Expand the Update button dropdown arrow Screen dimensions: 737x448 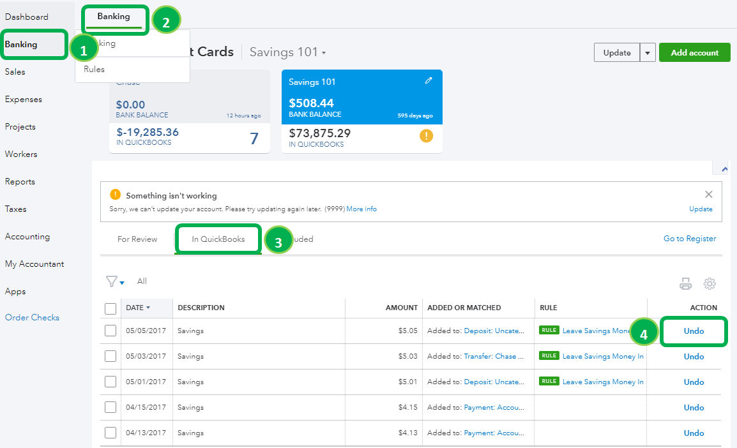point(648,52)
